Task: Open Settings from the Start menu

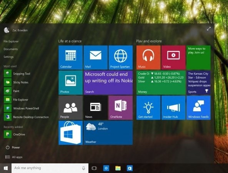Action: [x=8, y=57]
